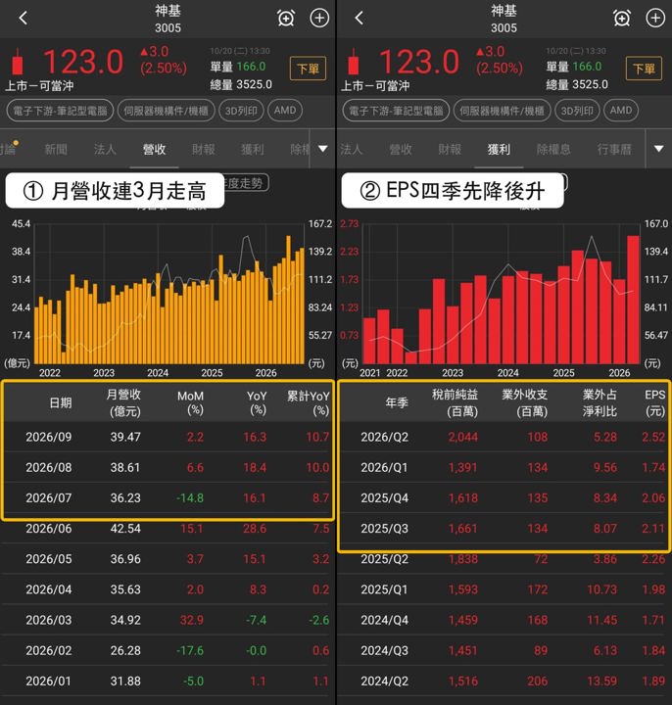Select 獲利 tab in right panel
Viewport: 672px width, 705px height.
point(499,149)
